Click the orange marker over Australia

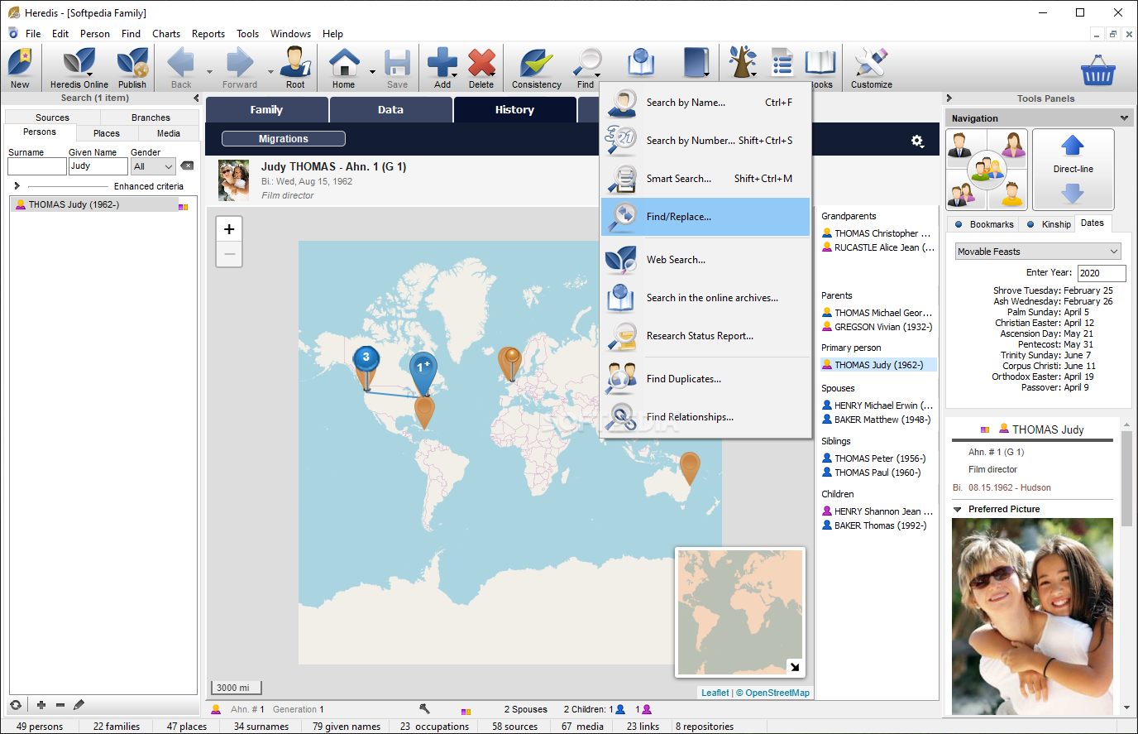[689, 468]
